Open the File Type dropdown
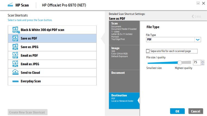Image resolution: width=207 pixels, height=116 pixels. 198,40
